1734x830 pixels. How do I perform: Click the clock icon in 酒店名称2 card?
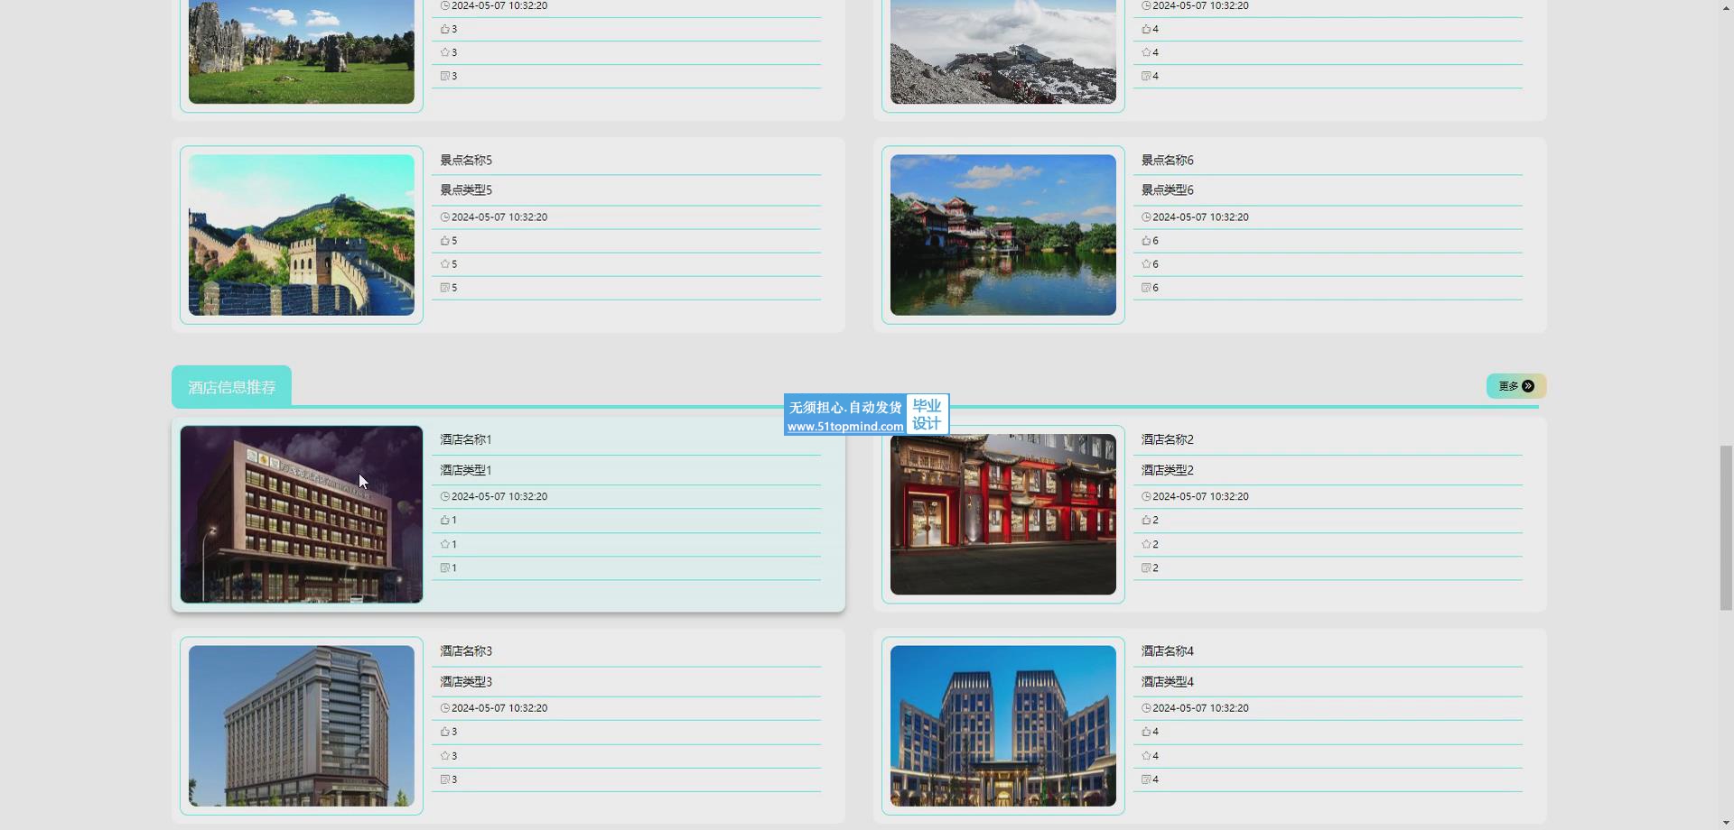1146,496
